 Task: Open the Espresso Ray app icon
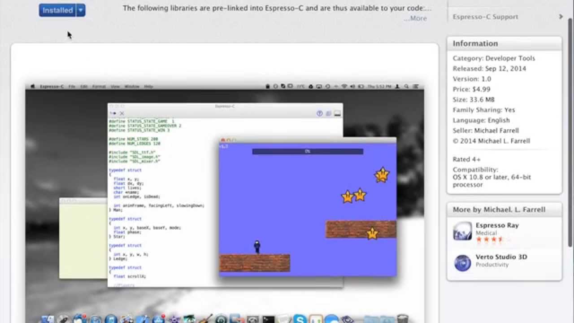click(462, 231)
